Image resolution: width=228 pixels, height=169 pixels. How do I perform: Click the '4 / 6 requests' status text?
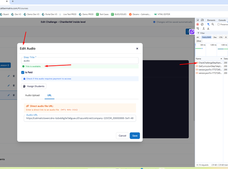202,165
